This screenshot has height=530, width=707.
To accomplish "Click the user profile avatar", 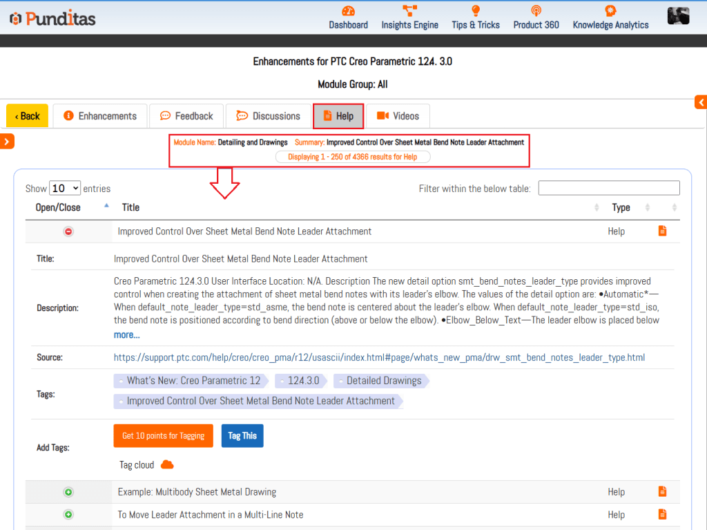I will (x=678, y=16).
